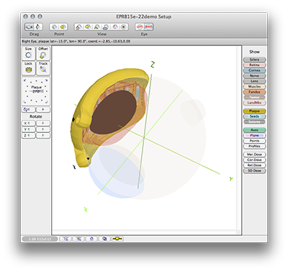Viewport: 288px width, 271px height.
Task: Click the first Point tool icon
Action: pos(55,27)
